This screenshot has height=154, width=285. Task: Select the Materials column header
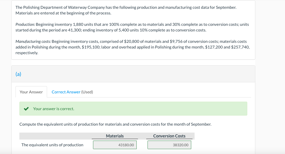pos(115,136)
